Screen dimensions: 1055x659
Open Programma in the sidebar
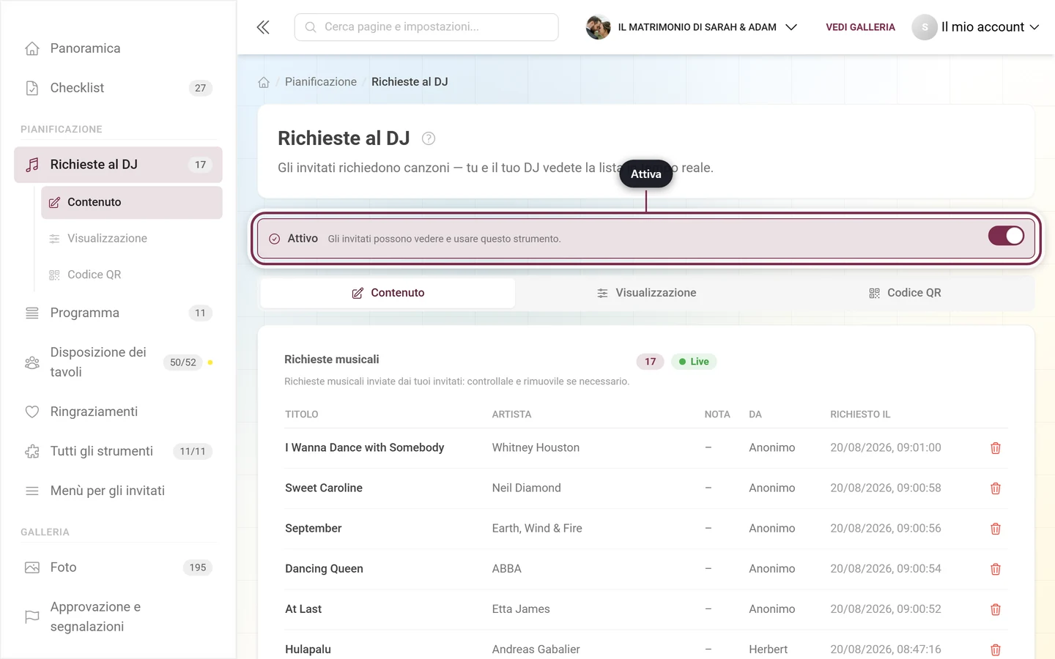tap(118, 313)
